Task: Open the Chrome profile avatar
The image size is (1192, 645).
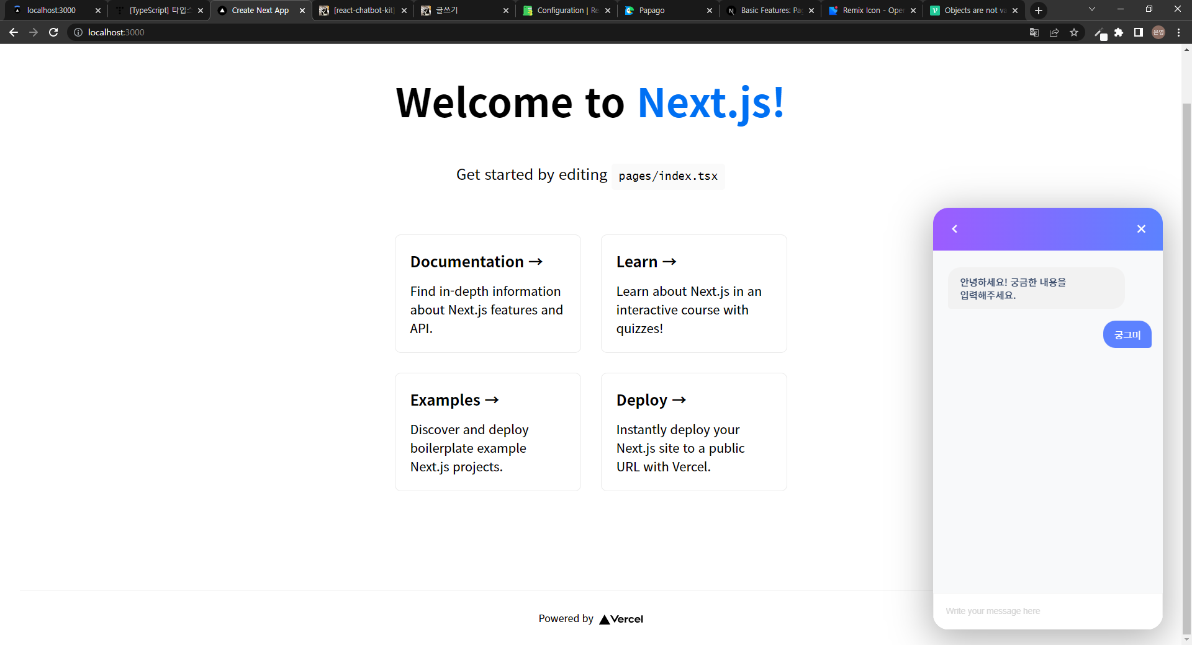Action: click(1158, 32)
